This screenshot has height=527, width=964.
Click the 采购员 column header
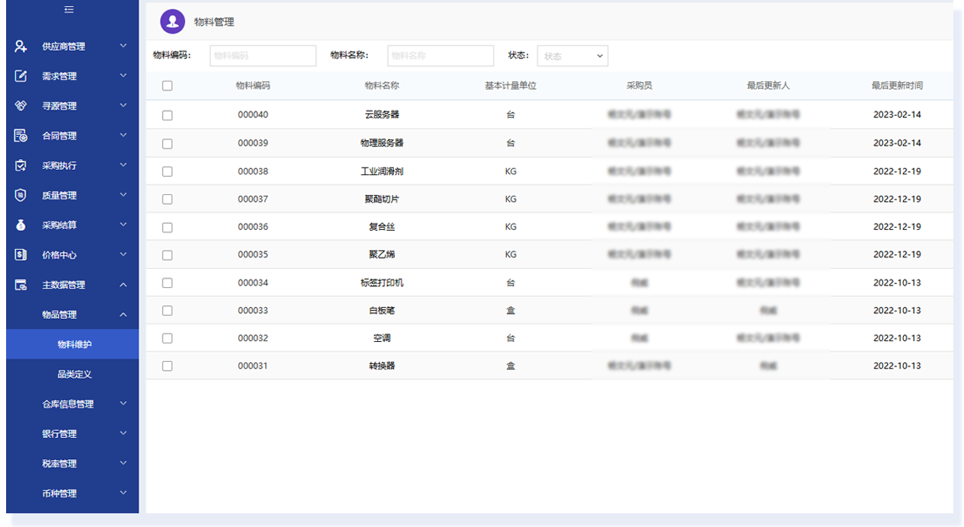point(639,86)
